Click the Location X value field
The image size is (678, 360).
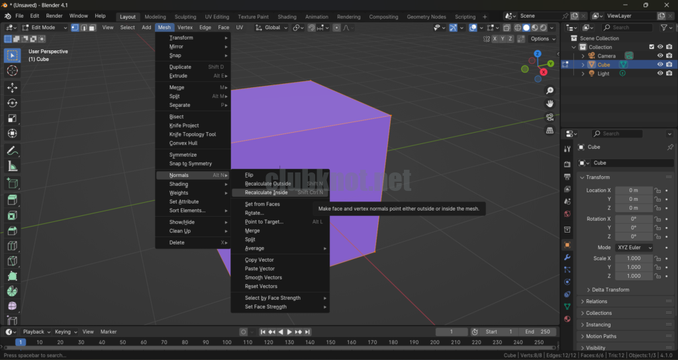[633, 190]
